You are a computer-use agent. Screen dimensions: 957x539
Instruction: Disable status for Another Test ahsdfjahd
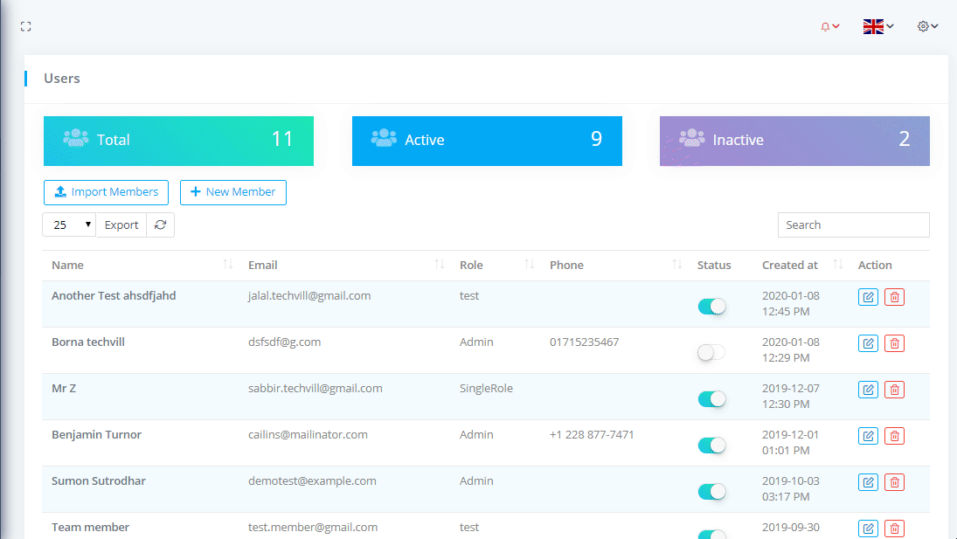(x=711, y=307)
